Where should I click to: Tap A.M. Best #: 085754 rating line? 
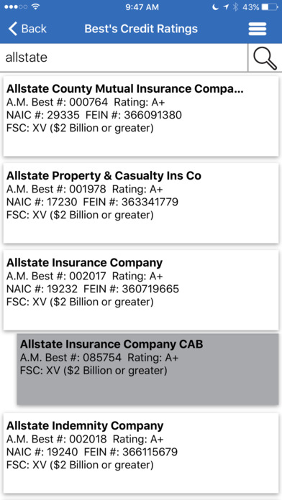point(99,358)
